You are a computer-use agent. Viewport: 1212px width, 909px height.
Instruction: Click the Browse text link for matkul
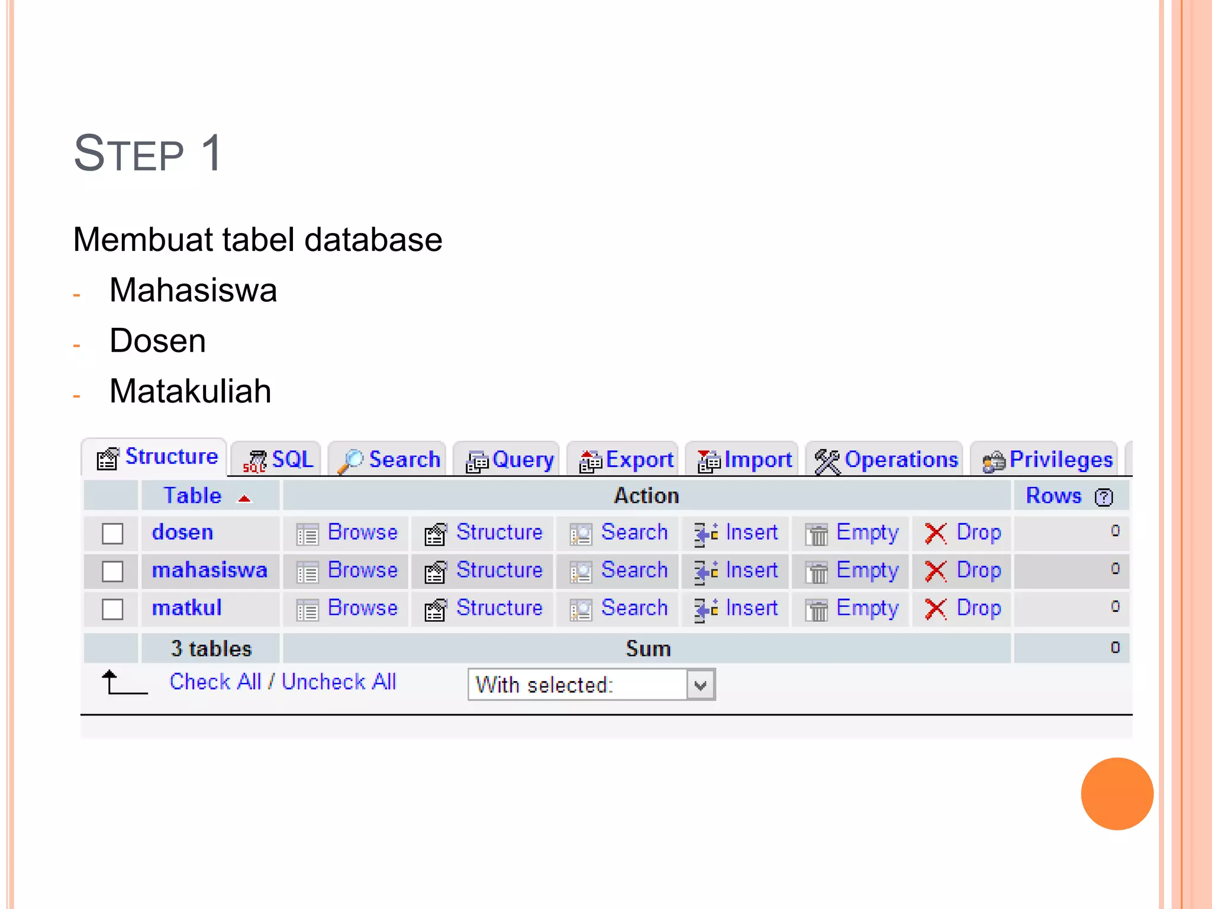(x=363, y=608)
